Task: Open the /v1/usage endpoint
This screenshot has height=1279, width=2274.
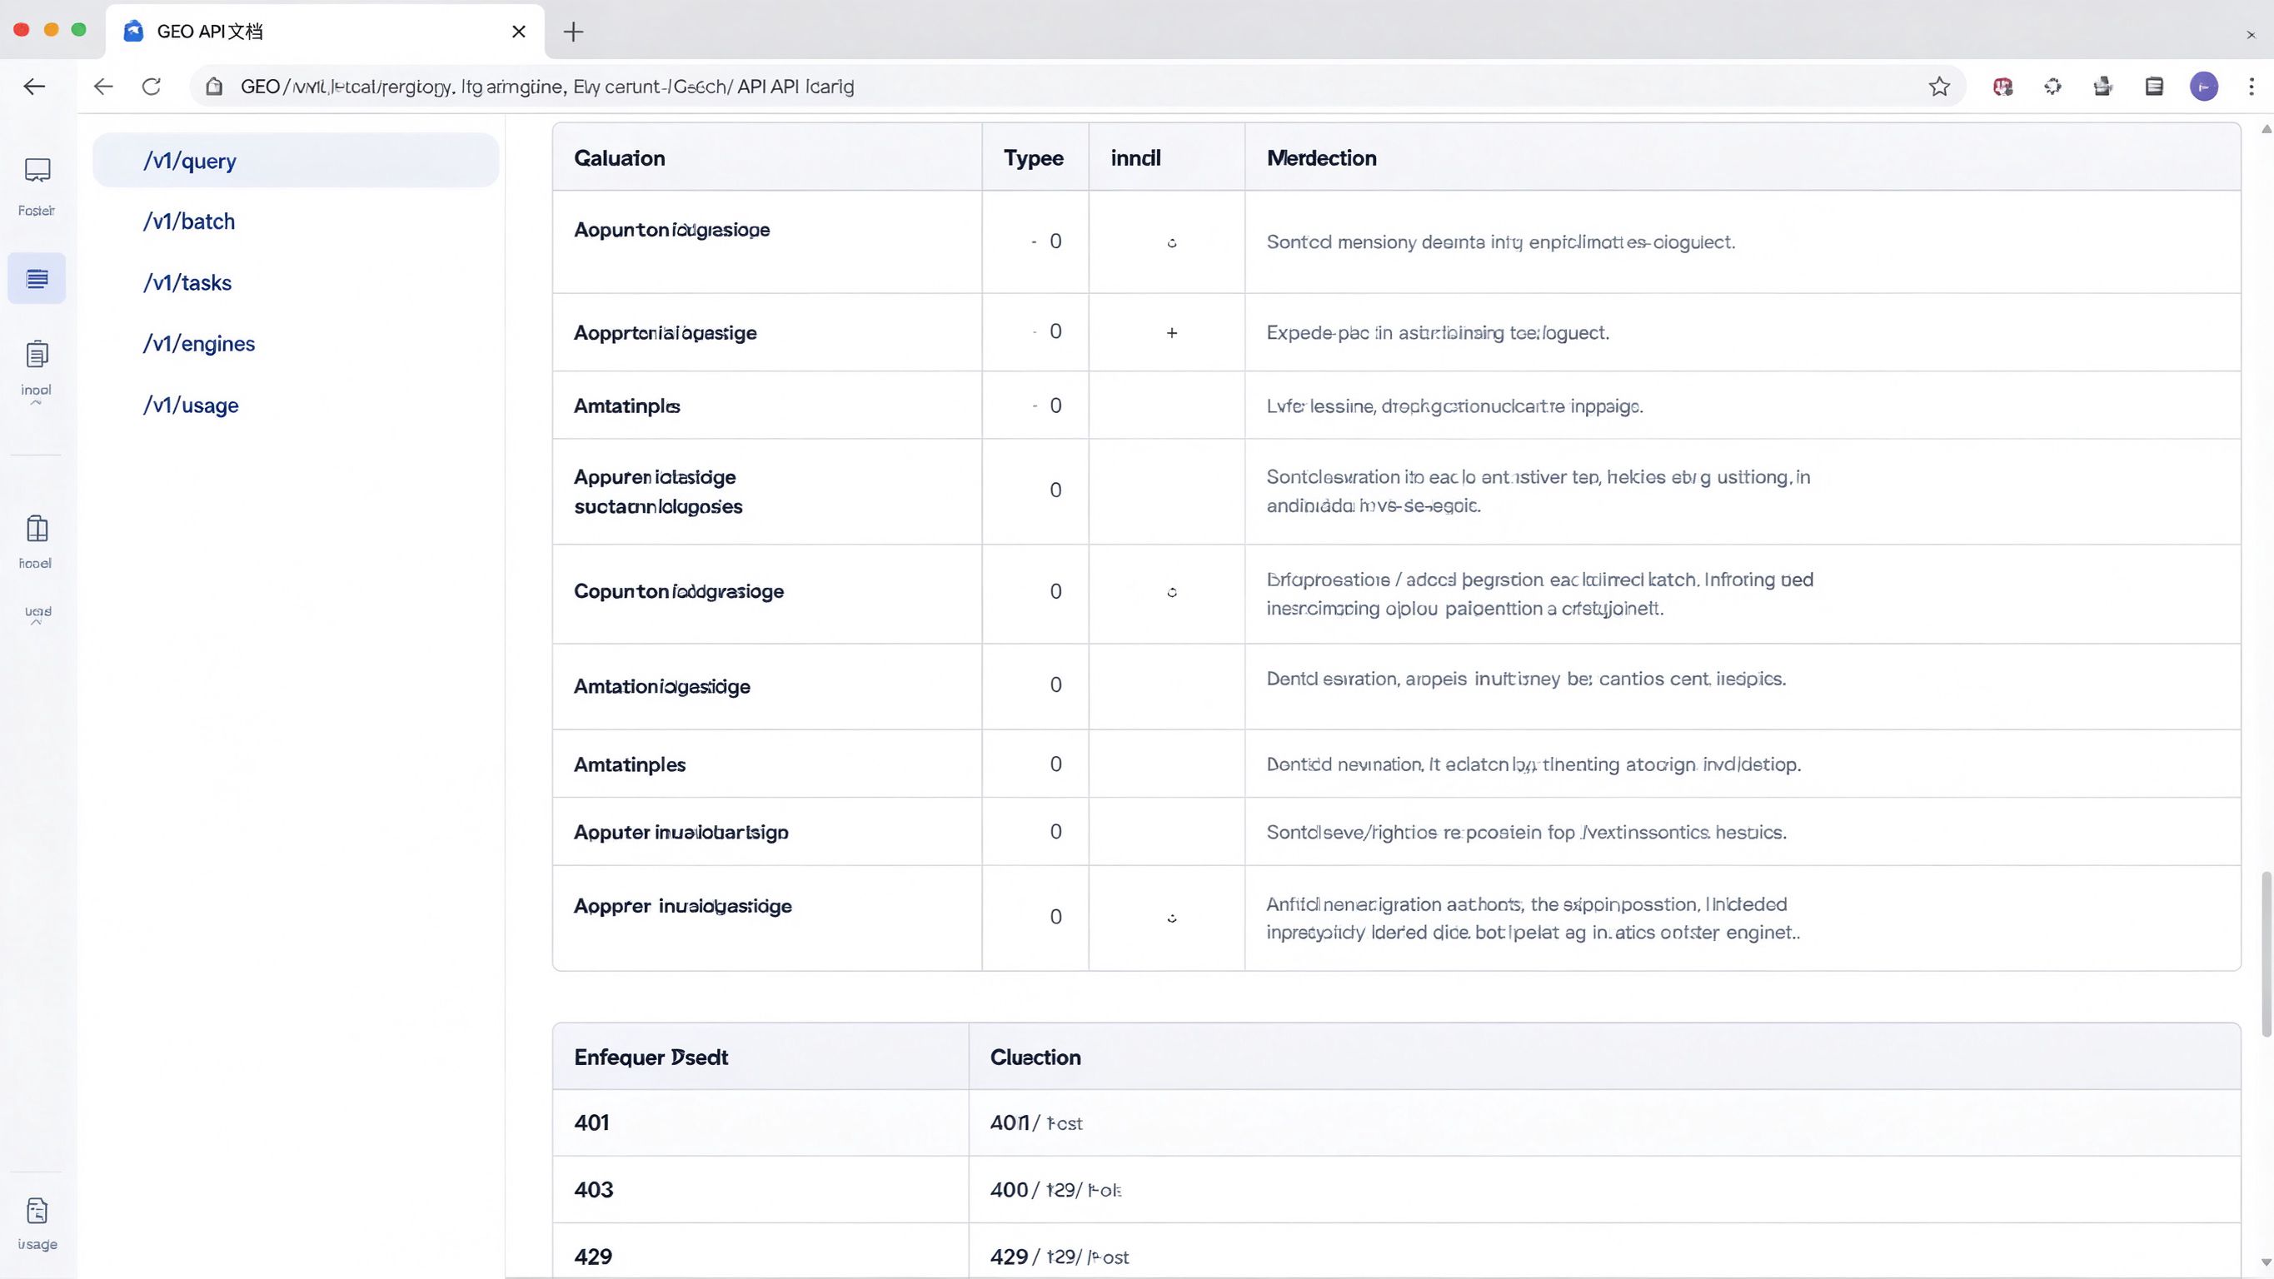Action: [x=191, y=406]
